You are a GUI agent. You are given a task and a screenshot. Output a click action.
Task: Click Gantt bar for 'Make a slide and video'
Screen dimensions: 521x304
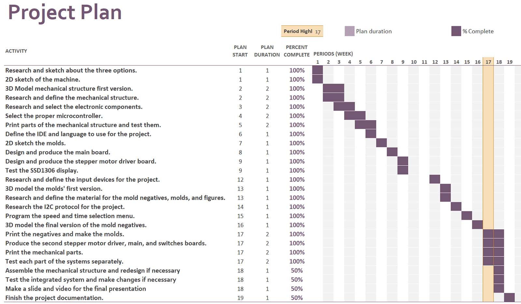pyautogui.click(x=499, y=288)
